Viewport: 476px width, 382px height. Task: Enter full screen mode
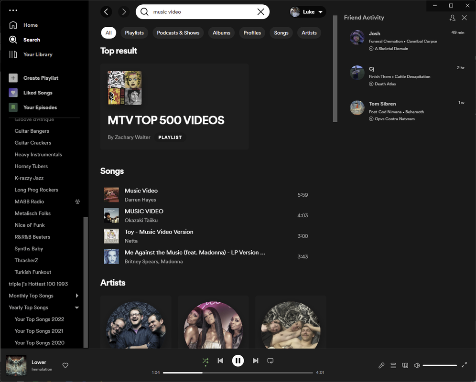point(464,365)
